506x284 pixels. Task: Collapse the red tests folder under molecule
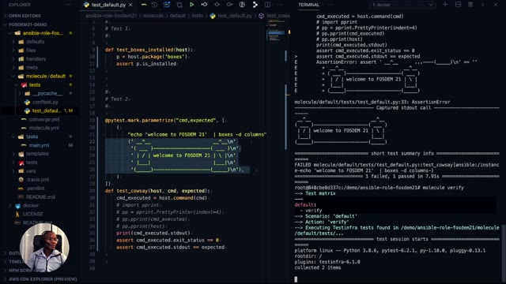point(35,85)
